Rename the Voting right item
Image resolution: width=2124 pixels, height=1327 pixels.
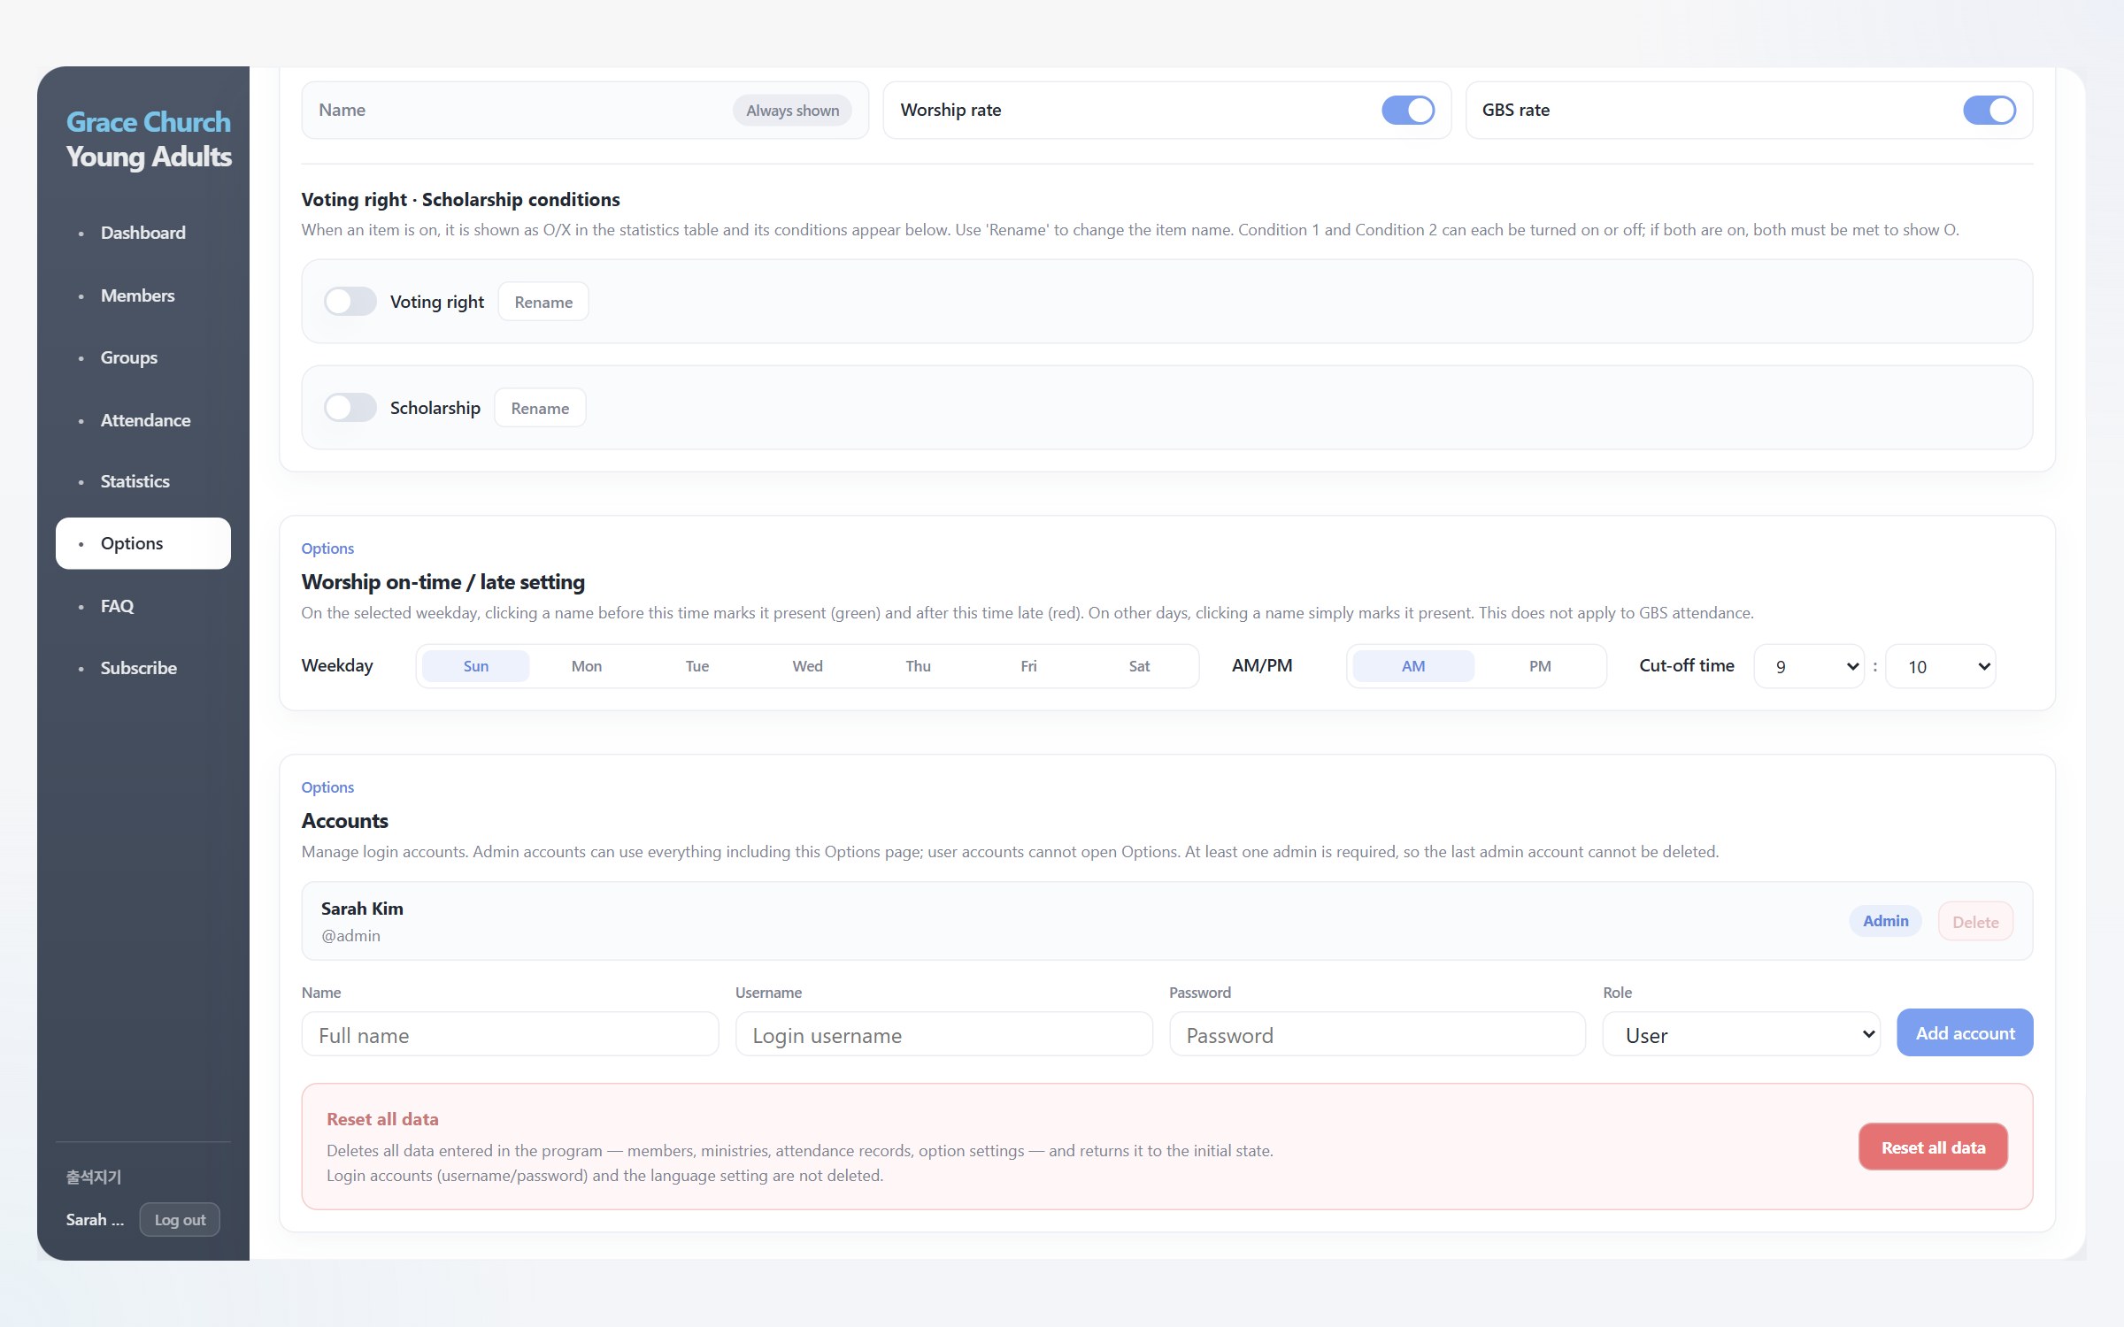(543, 302)
